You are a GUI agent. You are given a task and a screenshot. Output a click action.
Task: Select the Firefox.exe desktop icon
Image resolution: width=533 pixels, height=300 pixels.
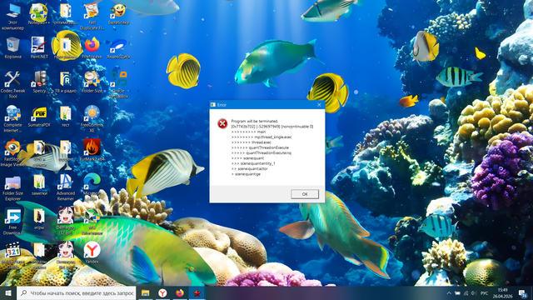(x=92, y=48)
